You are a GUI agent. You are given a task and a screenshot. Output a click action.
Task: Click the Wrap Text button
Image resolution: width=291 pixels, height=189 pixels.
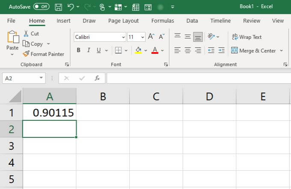tap(246, 37)
